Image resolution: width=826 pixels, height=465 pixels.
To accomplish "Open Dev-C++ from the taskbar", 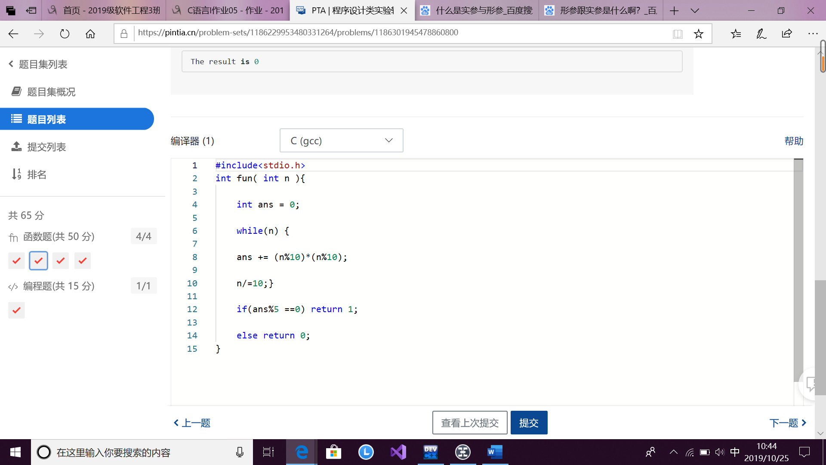I will (x=430, y=452).
